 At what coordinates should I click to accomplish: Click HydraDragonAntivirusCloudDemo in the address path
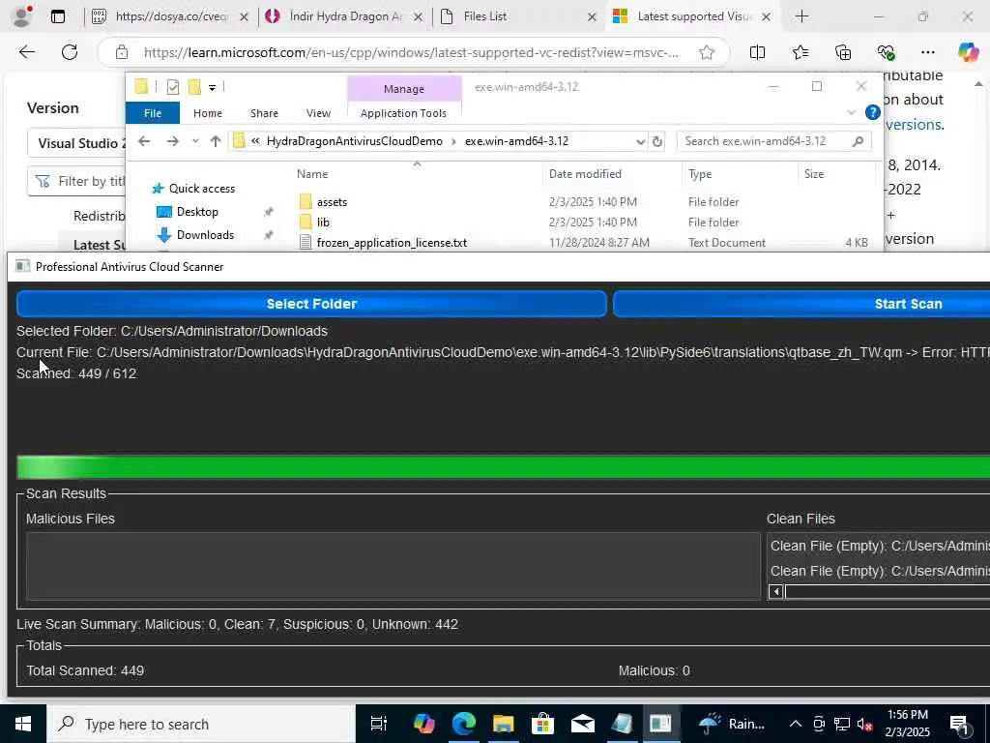(x=354, y=141)
